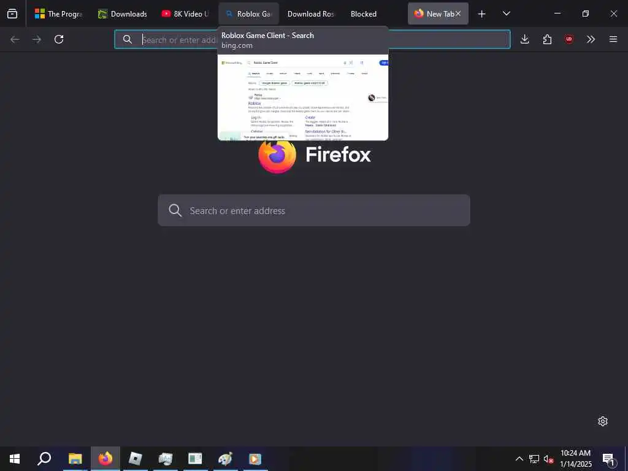Screen dimensions: 628x471
Task: Switch to the Download Ros... tab
Action: (311, 13)
